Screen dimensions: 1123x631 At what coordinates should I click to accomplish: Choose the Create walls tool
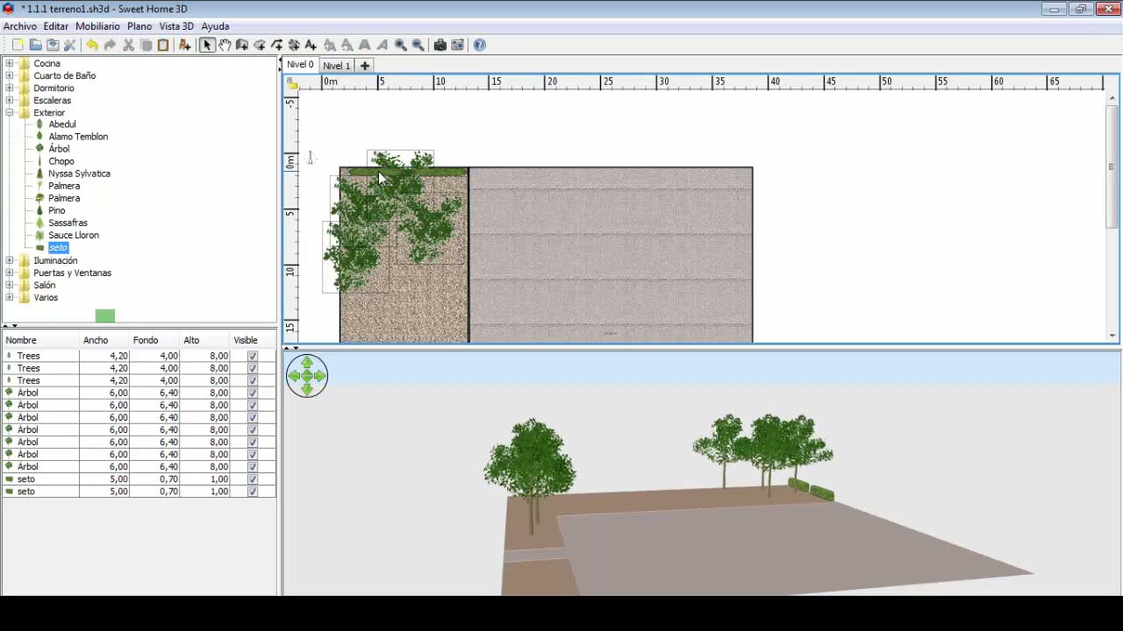pos(242,45)
